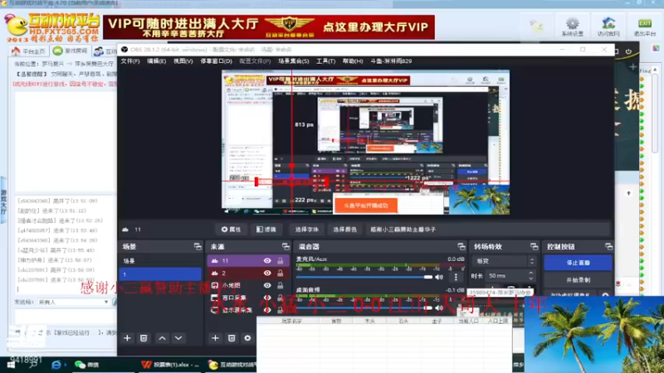Add a new source with plus icon
Screen dimensions: 664x373
click(215, 338)
